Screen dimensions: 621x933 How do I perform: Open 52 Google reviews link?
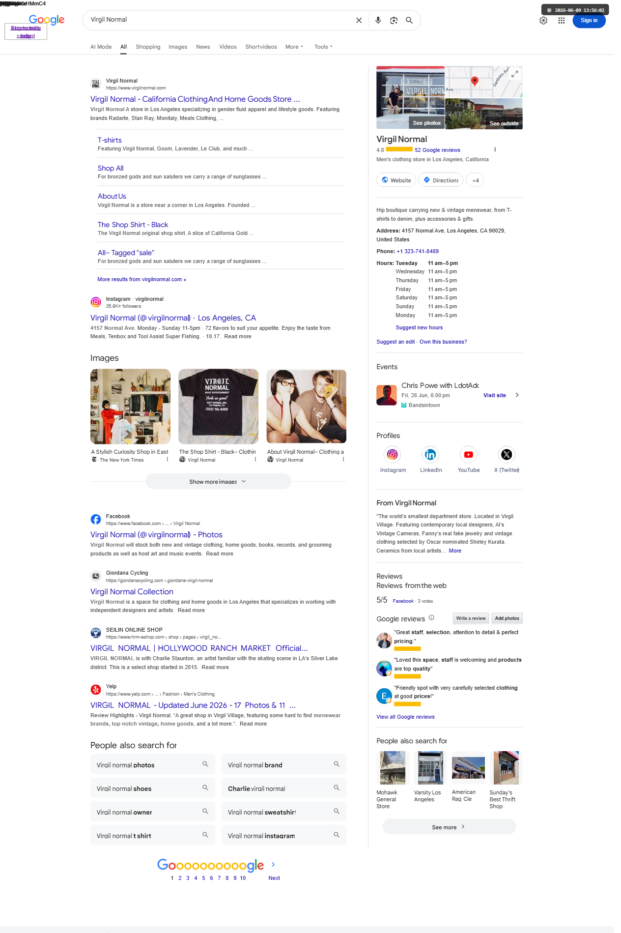tap(437, 150)
